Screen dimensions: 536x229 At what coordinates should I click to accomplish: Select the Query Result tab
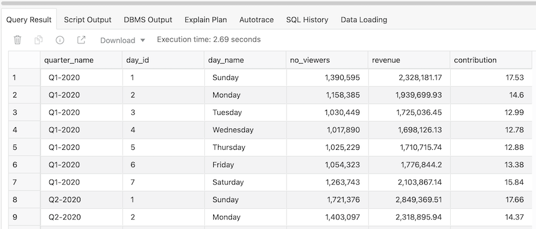[x=29, y=20]
